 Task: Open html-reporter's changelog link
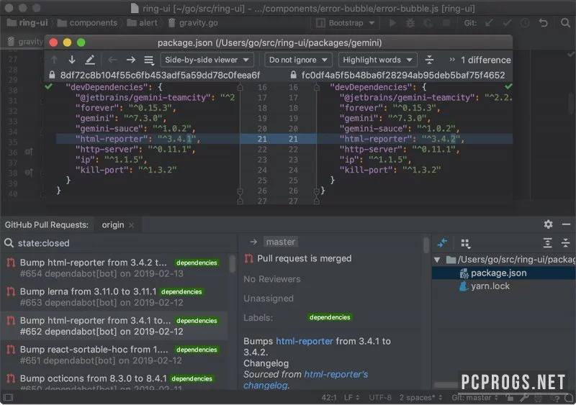(305, 380)
